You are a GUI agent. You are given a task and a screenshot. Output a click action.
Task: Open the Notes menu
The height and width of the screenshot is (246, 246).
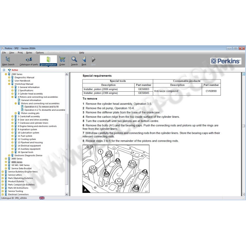coord(29,53)
